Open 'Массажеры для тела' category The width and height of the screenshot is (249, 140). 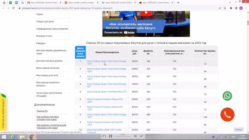click(47, 75)
